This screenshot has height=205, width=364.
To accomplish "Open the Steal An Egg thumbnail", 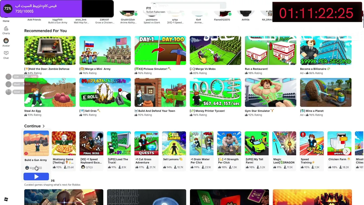I will (50, 93).
